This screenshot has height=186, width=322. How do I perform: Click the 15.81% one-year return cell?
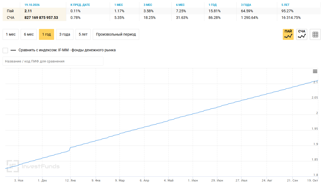coord(214,11)
